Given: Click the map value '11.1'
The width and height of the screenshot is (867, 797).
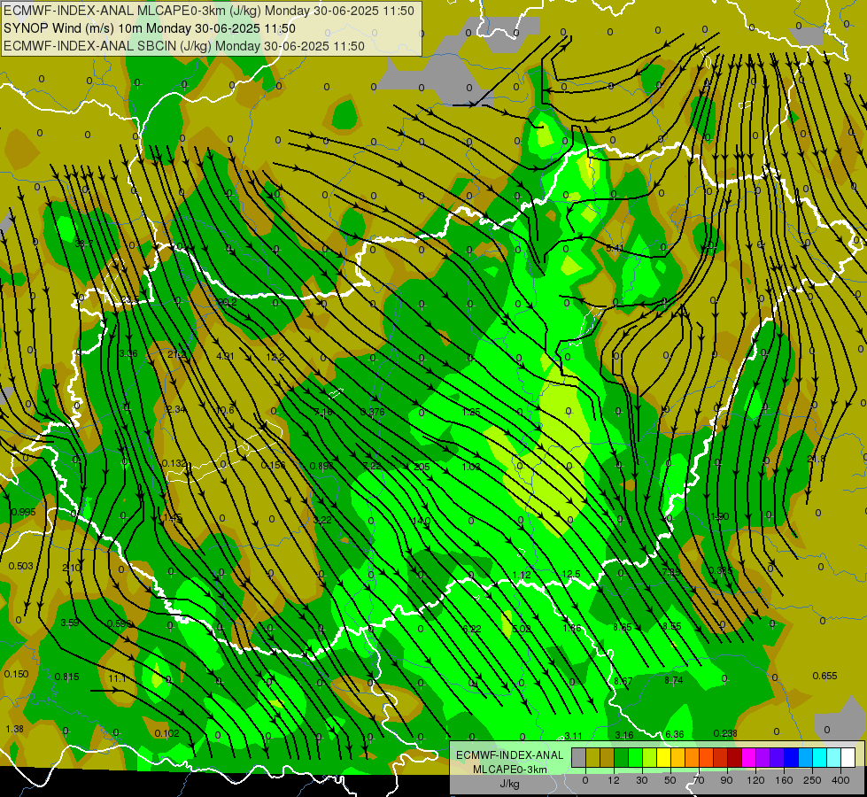Looking at the screenshot, I should [x=117, y=678].
